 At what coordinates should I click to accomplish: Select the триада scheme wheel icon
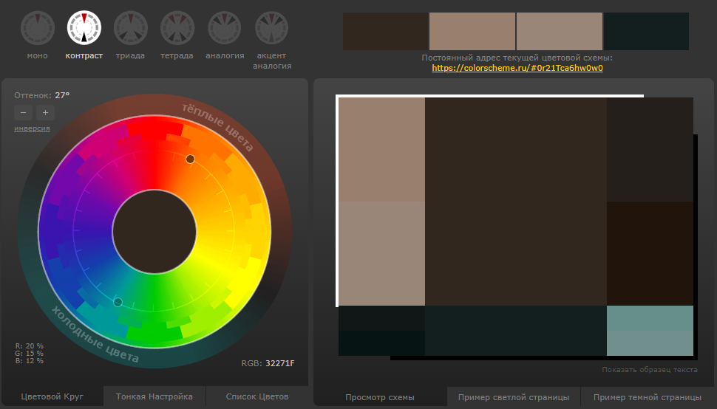[x=130, y=28]
